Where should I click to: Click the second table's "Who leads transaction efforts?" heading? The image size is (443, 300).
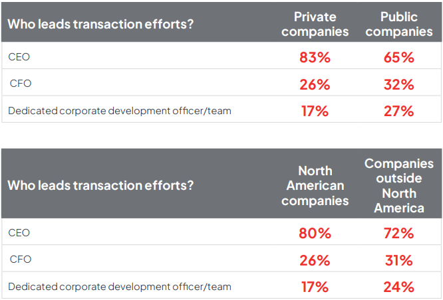point(100,185)
